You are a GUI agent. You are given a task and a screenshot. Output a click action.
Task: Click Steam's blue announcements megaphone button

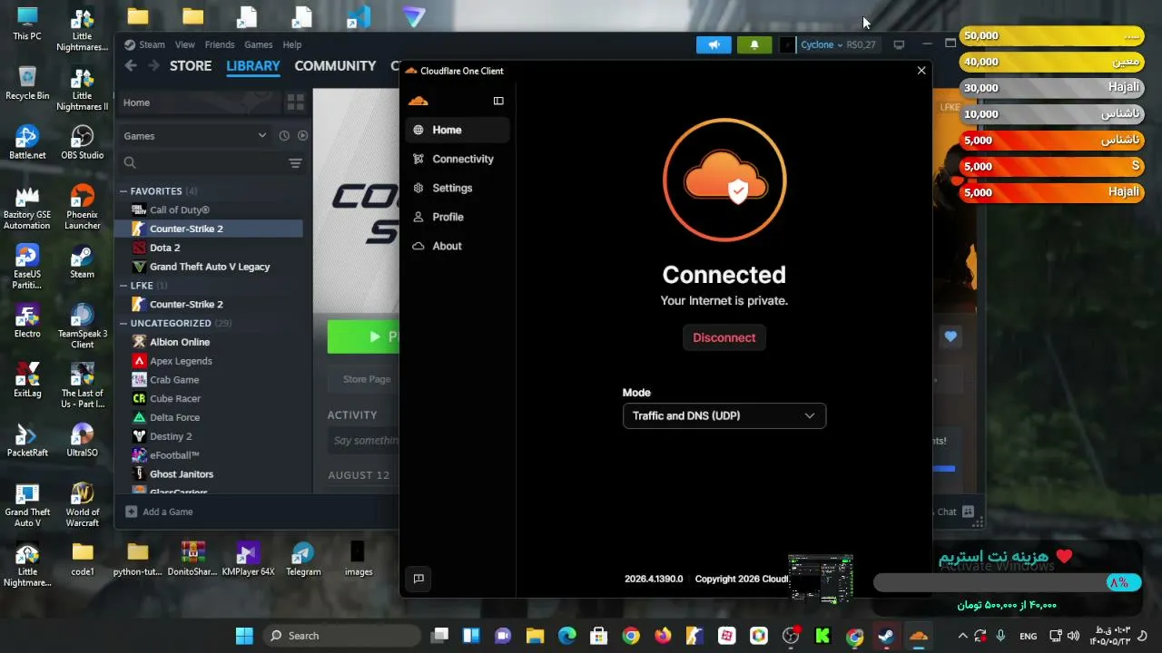[714, 44]
